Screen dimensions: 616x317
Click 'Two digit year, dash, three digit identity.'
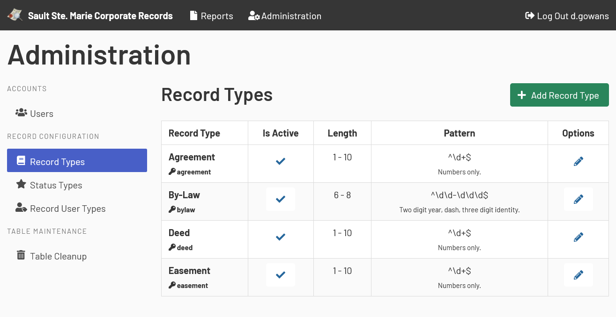coord(460,210)
